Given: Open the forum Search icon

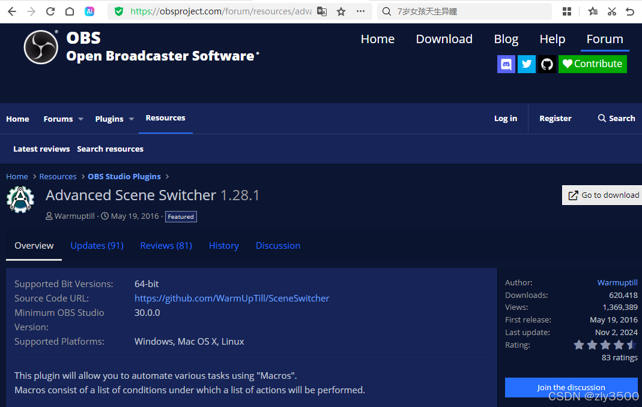Looking at the screenshot, I should coord(601,118).
